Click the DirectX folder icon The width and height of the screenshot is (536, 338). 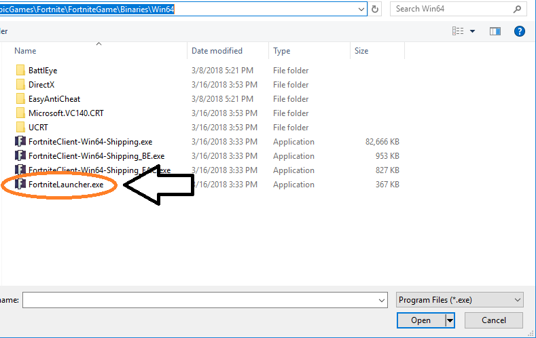20,85
